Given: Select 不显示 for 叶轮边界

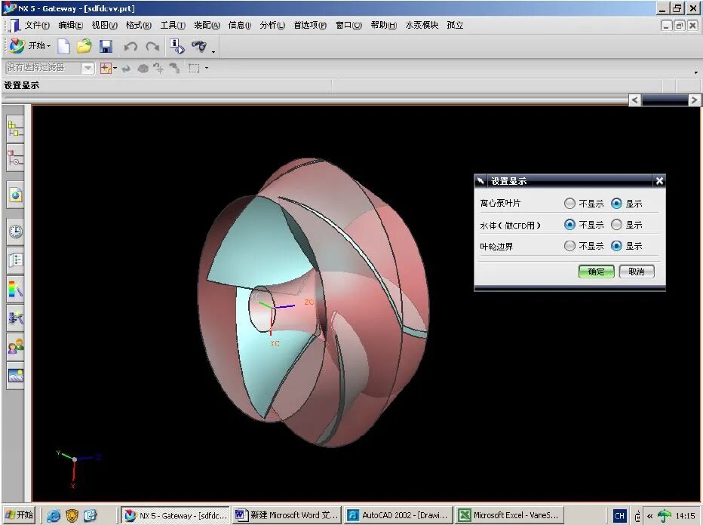Looking at the screenshot, I should point(569,246).
